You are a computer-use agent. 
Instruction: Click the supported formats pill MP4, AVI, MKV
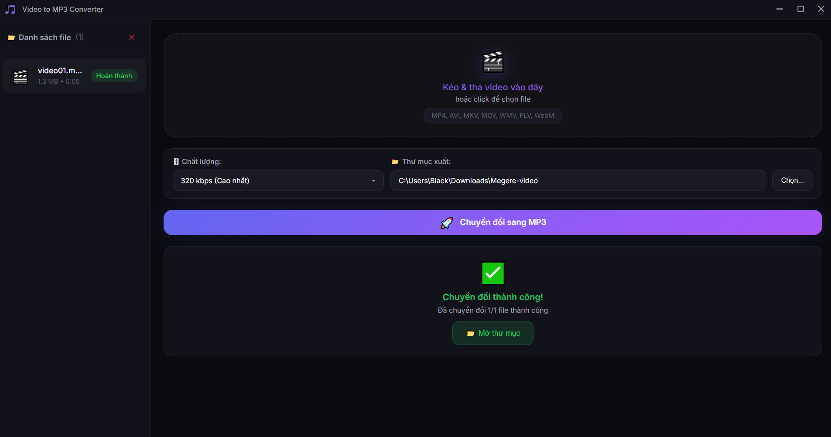tap(492, 116)
